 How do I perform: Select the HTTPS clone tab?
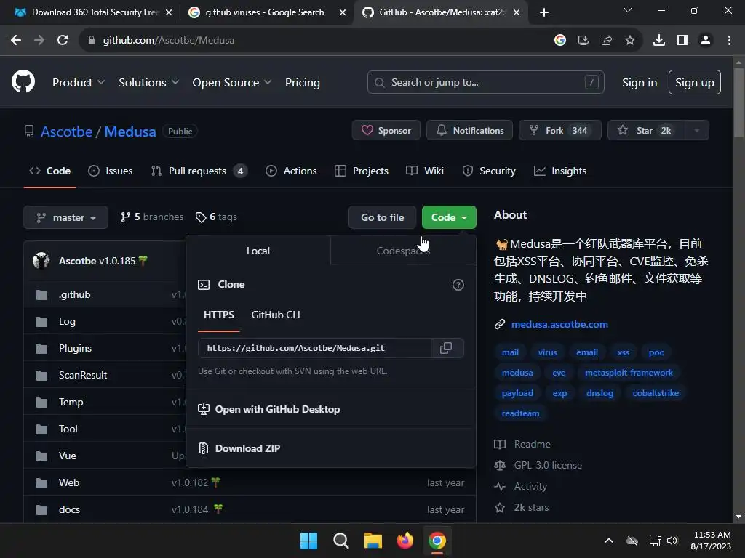(x=218, y=315)
